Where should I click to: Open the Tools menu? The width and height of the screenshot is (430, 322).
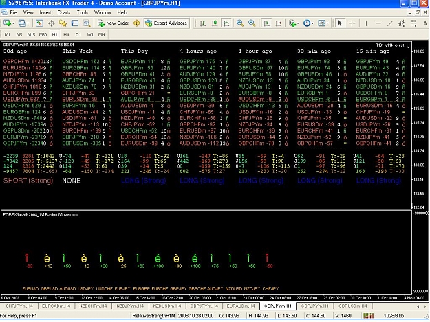click(83, 12)
